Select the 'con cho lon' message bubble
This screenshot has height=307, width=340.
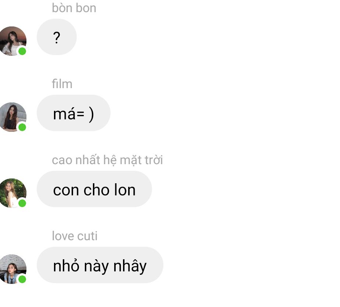click(x=94, y=189)
